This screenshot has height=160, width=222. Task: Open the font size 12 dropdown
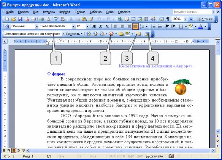tap(87, 27)
